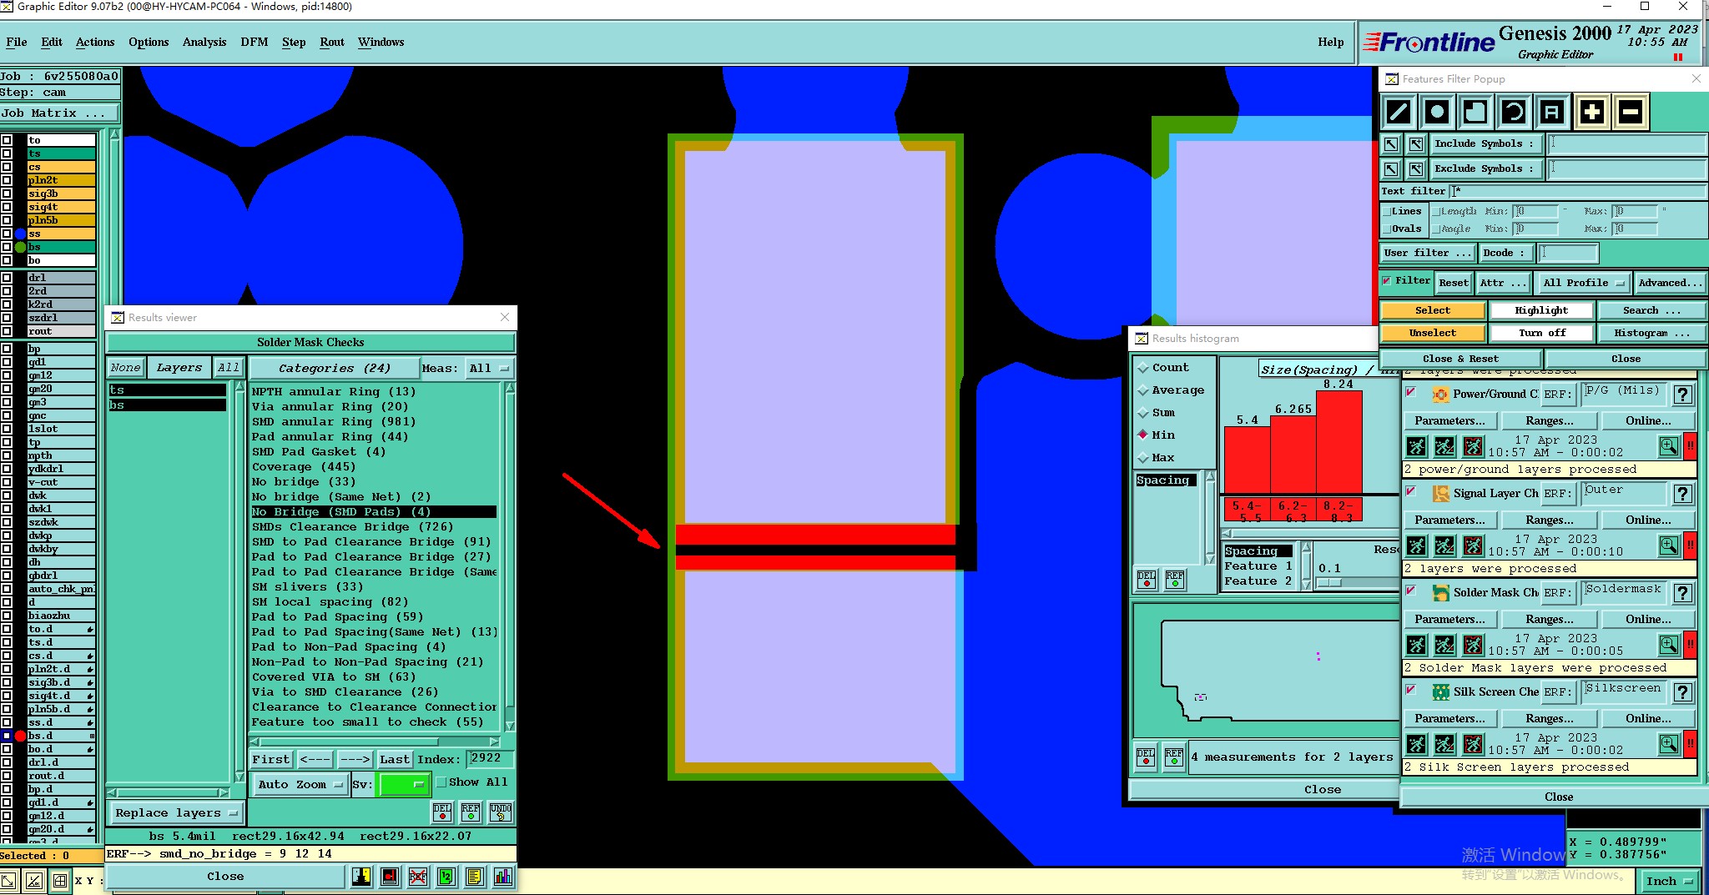1709x895 pixels.
Task: Run Solder Mask Checks with the first runner icon
Action: pos(1417,645)
